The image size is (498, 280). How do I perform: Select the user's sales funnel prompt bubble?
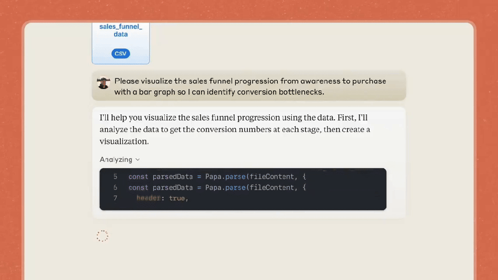(x=249, y=86)
